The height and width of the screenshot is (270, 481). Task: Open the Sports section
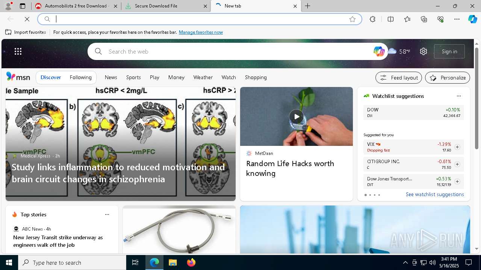click(x=133, y=77)
